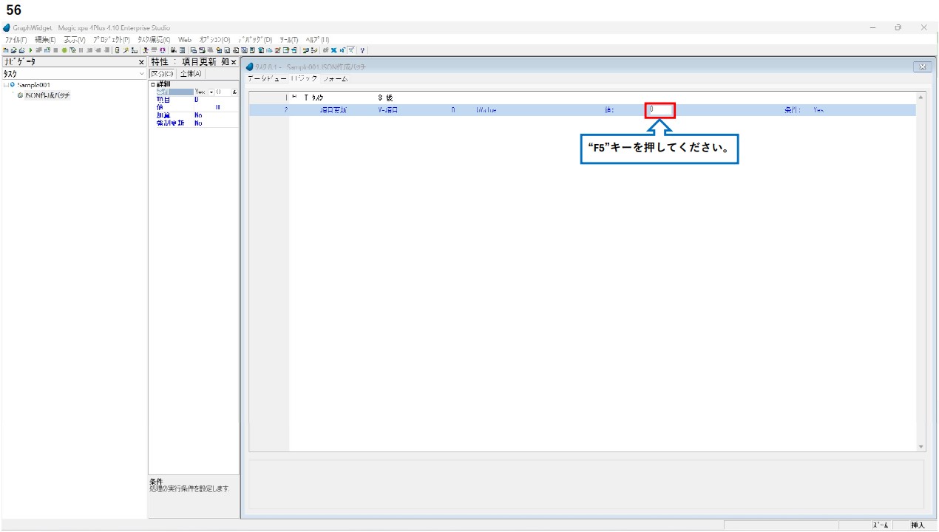Switch to the フォーム tab
Viewport: 939px width, 532px height.
click(335, 78)
